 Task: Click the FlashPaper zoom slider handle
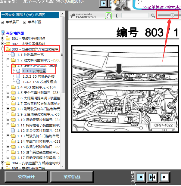click(x=172, y=15)
